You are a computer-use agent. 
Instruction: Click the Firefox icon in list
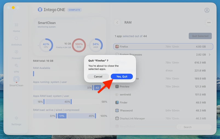(x=117, y=47)
